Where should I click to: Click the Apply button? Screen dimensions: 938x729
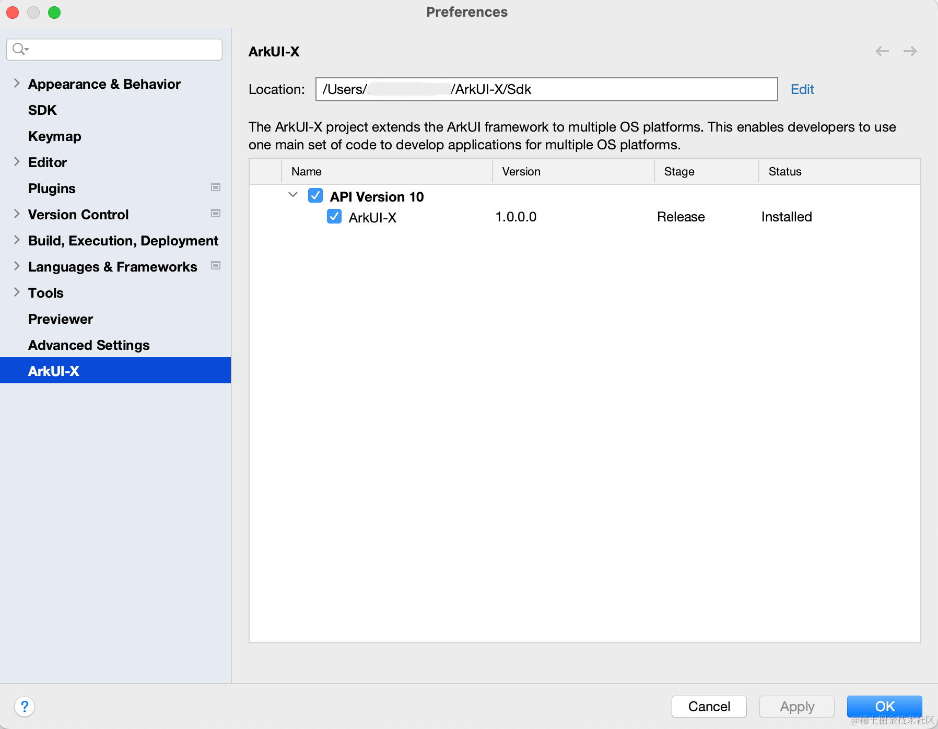[796, 707]
